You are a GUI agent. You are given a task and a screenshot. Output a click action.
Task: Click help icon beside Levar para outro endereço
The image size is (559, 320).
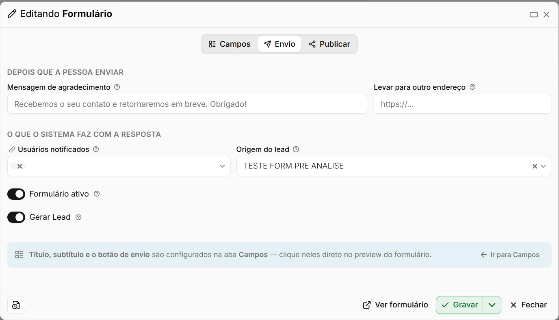coord(472,87)
